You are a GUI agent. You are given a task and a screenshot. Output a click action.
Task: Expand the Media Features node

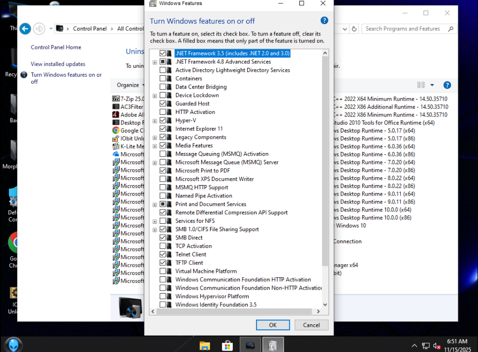point(155,146)
